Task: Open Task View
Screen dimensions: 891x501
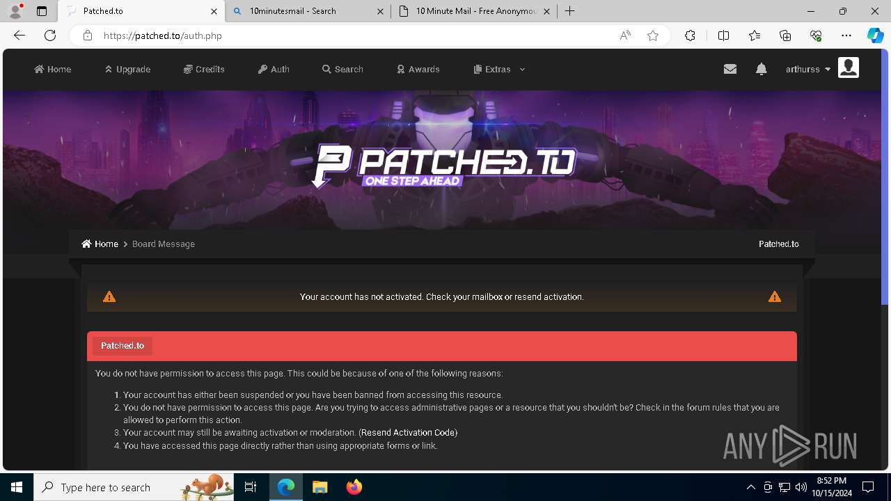Action: 251,487
